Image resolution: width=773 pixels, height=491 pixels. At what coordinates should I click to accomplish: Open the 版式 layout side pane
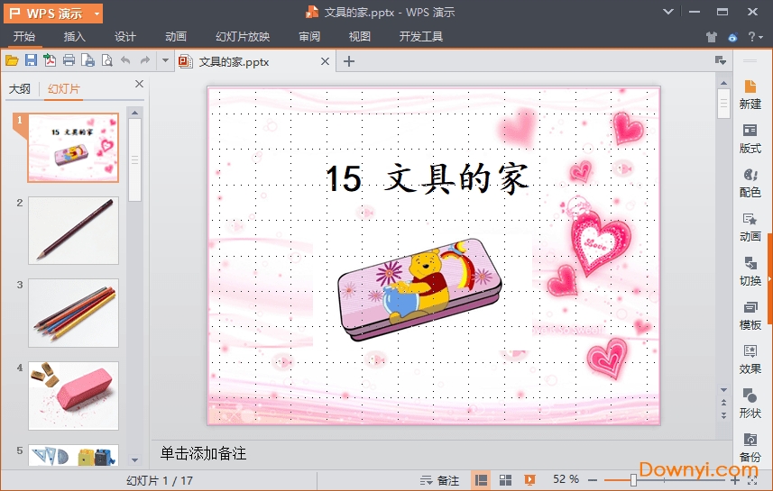click(750, 139)
